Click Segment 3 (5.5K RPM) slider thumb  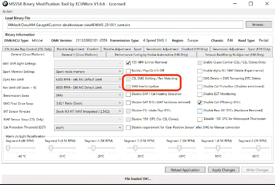pyautogui.click(x=135, y=148)
